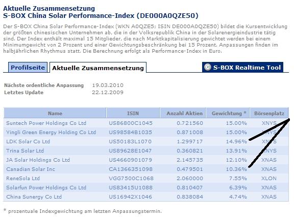Open Yingli Green Energy Holding Co Ltd
The height and width of the screenshot is (217, 294).
tap(51, 133)
